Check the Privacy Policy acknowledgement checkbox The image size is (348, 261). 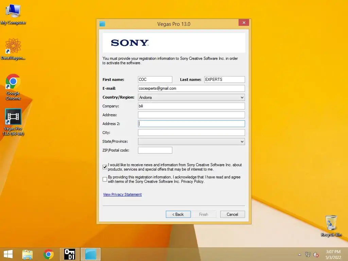pos(105,179)
